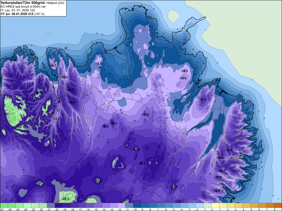Select the -16.8 temperature label
This screenshot has width=282, height=211.
(x=216, y=191)
